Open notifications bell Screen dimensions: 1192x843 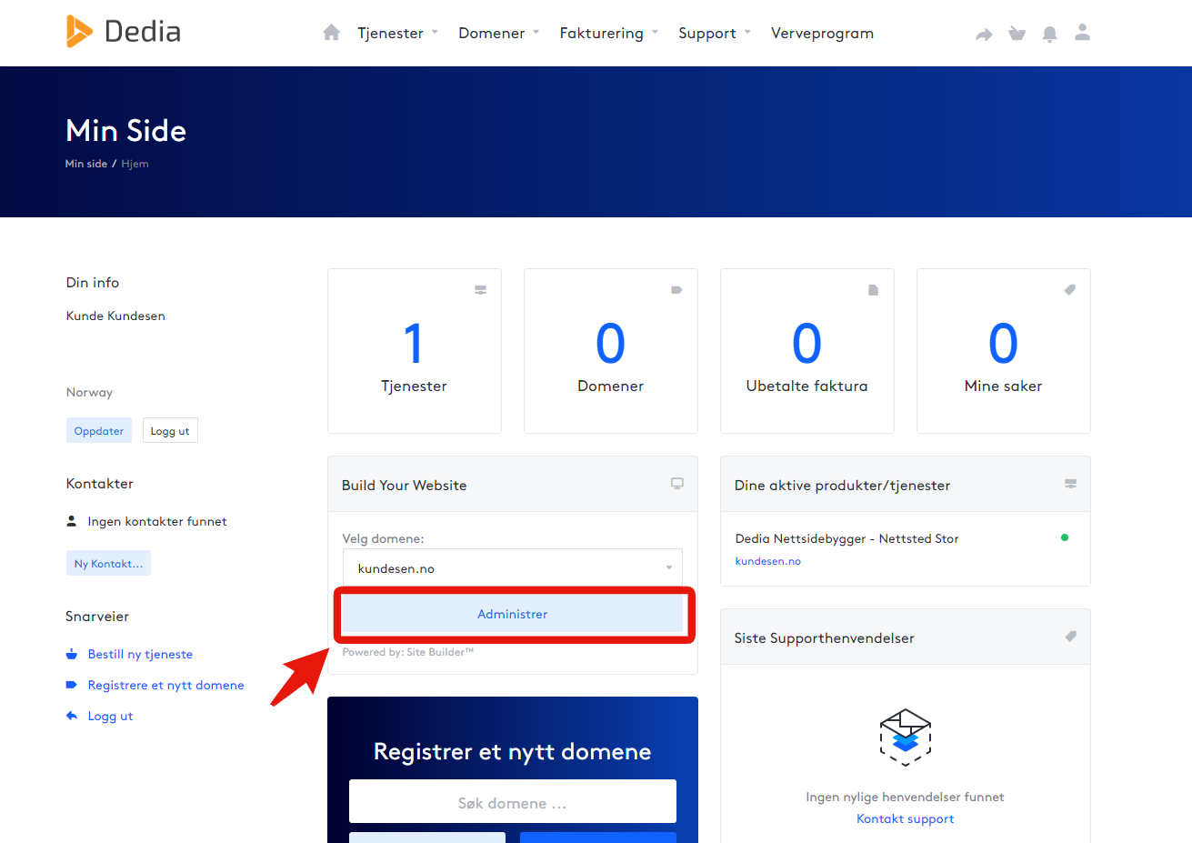point(1049,34)
